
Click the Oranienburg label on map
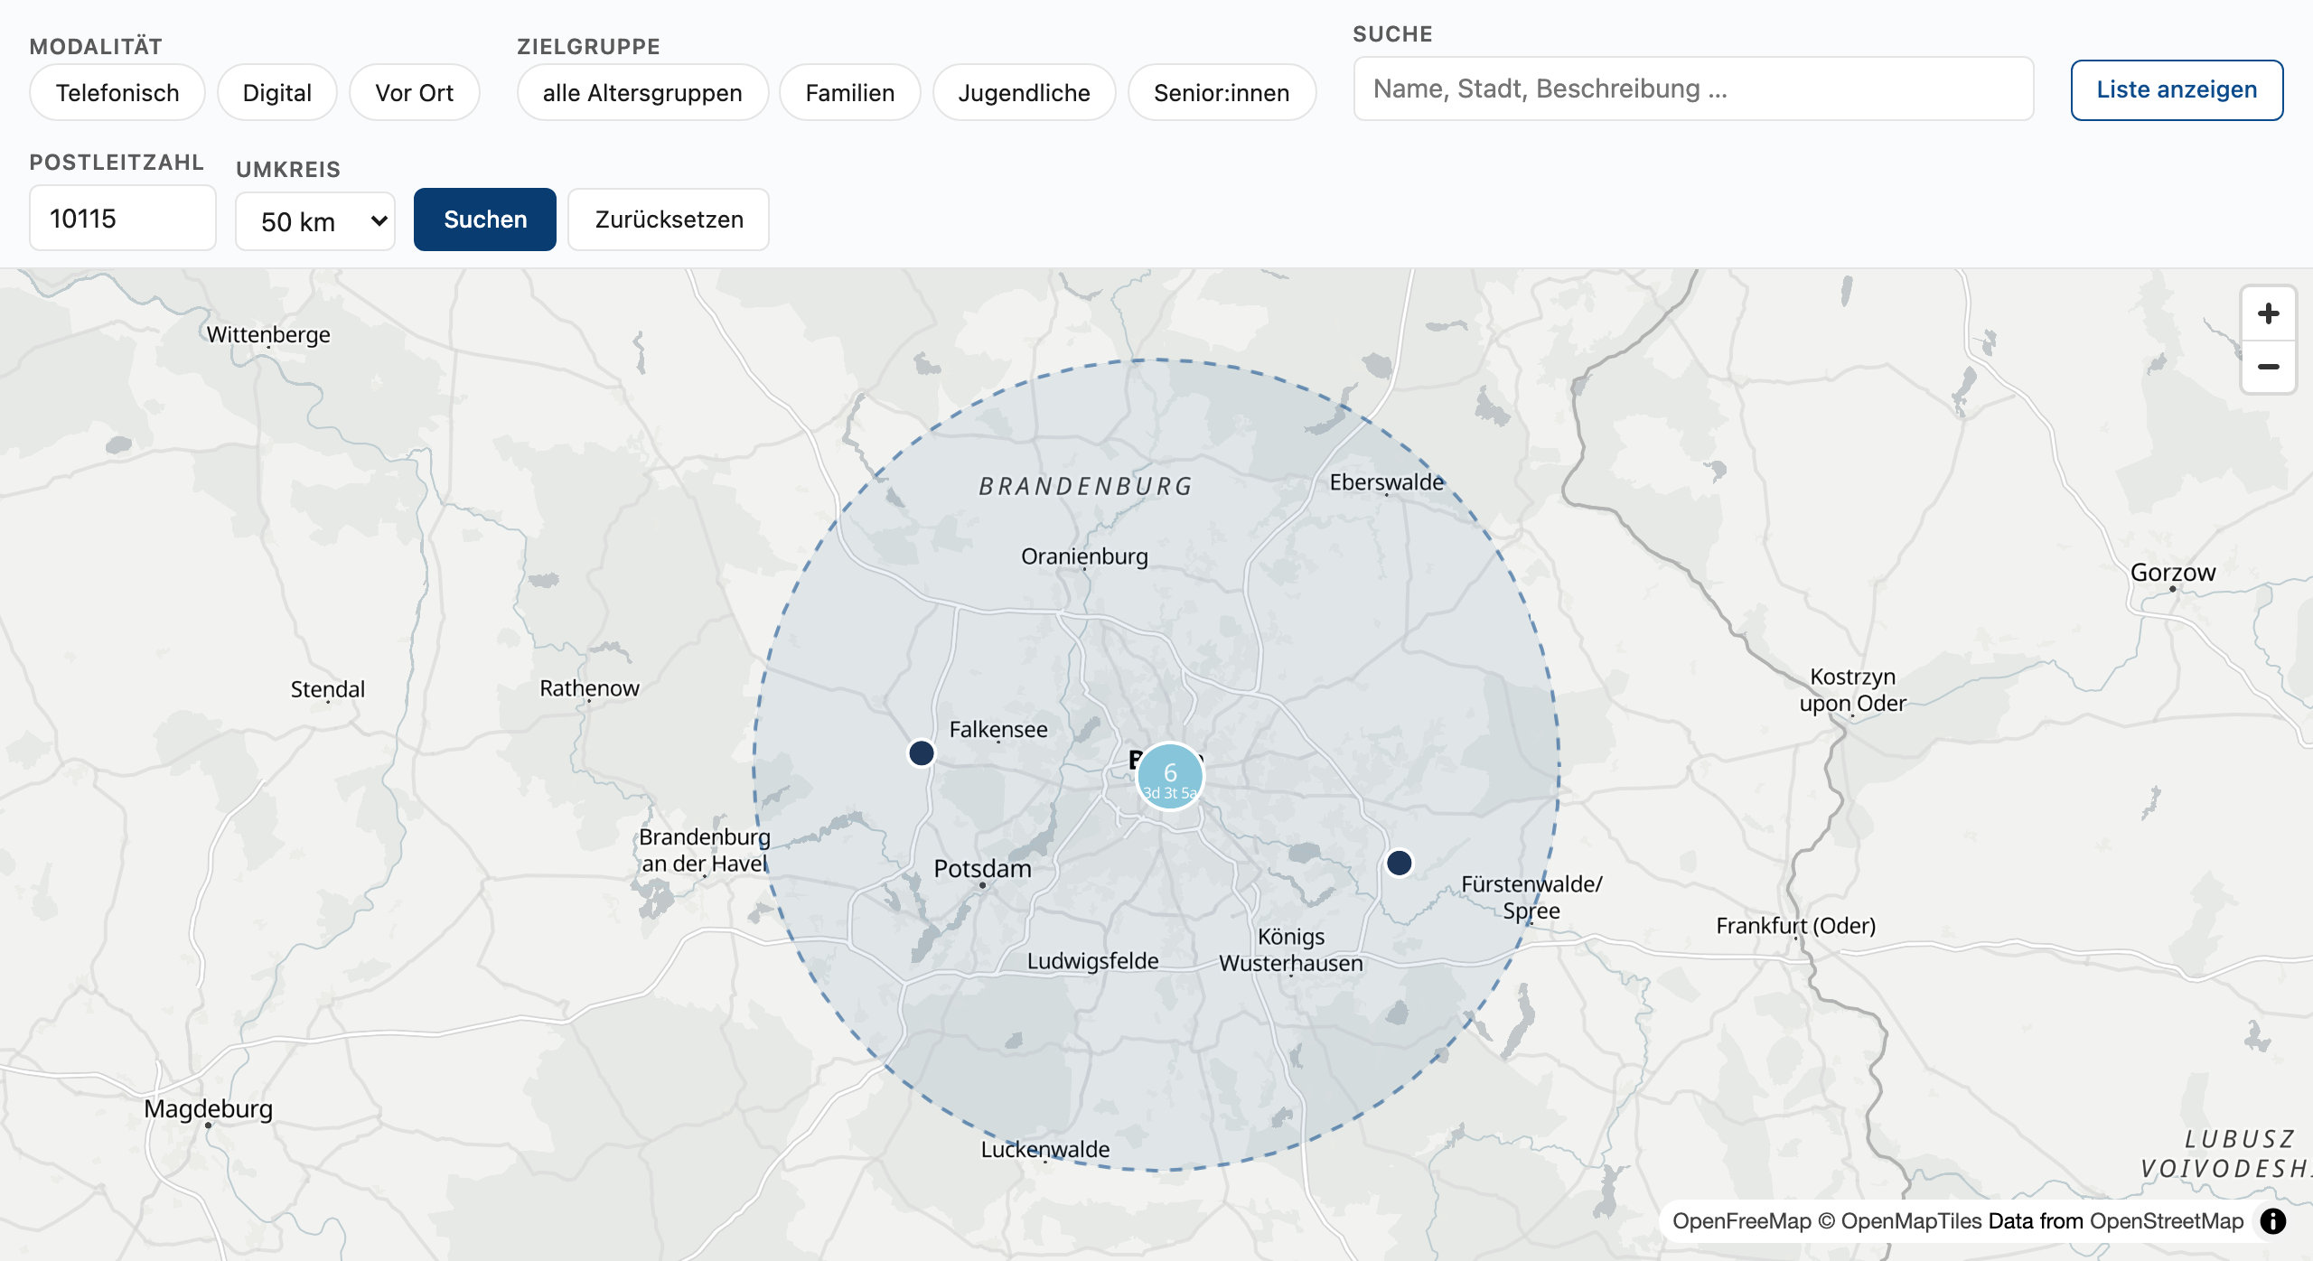pyautogui.click(x=1084, y=556)
